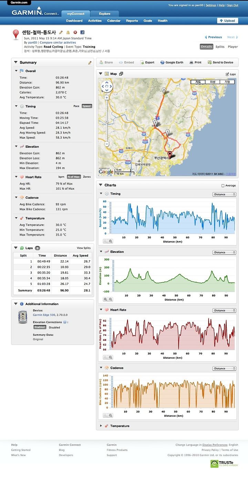The height and width of the screenshot is (486, 248).
Task: Click lap marker 1 on the map
Action: click(x=167, y=132)
